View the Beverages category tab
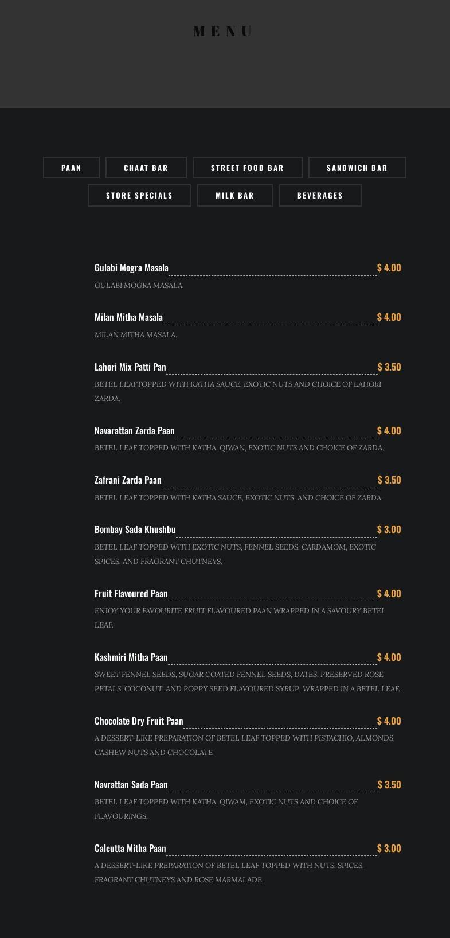The image size is (450, 938). coord(320,195)
